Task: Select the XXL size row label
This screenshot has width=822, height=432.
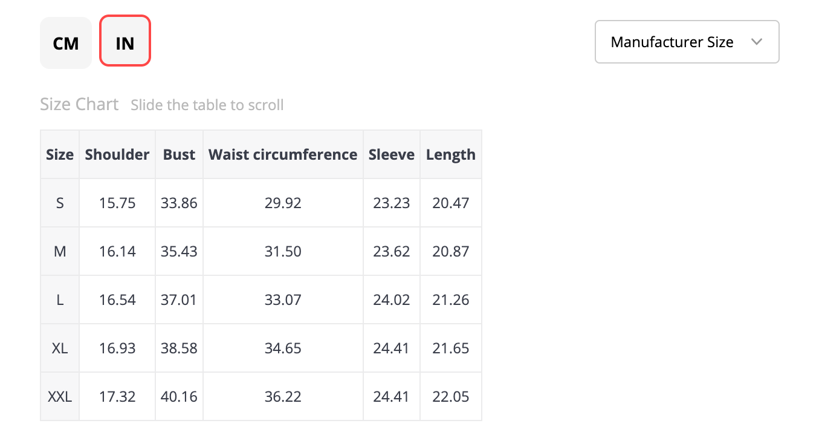Action: [60, 396]
